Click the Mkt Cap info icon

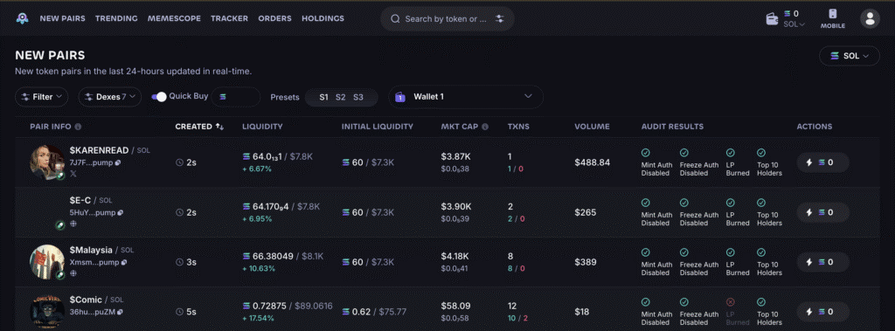coord(484,127)
